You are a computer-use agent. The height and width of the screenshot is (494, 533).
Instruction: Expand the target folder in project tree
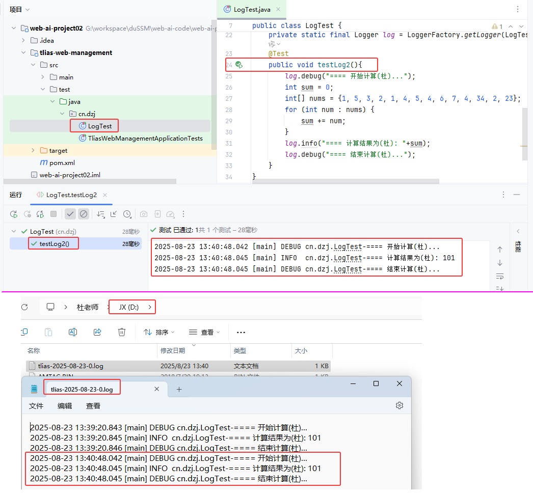tap(33, 151)
